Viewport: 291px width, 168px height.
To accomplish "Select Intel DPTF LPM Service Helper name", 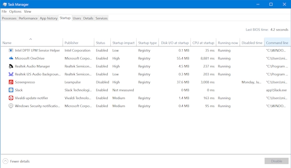I will point(37,50).
